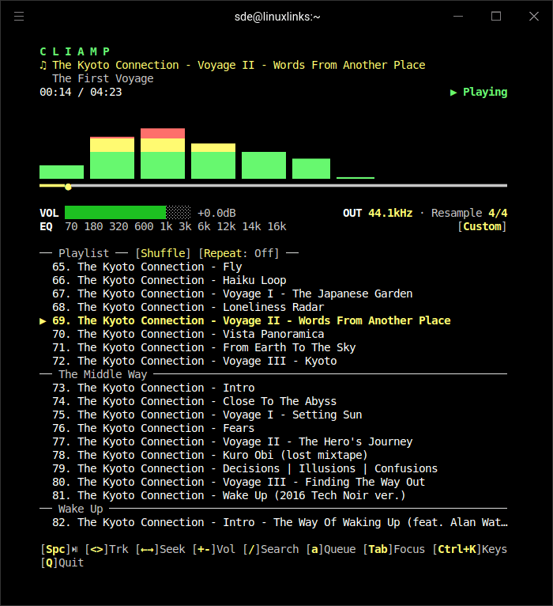Select the 600 Hz EQ band

click(144, 226)
